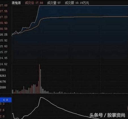The image size is (128, 119).
Task: Click the tallest red volume bar
Action: (x=39, y=79)
